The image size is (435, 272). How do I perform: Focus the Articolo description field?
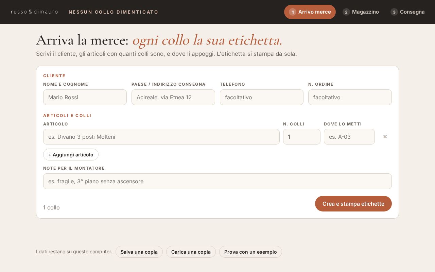point(161,137)
